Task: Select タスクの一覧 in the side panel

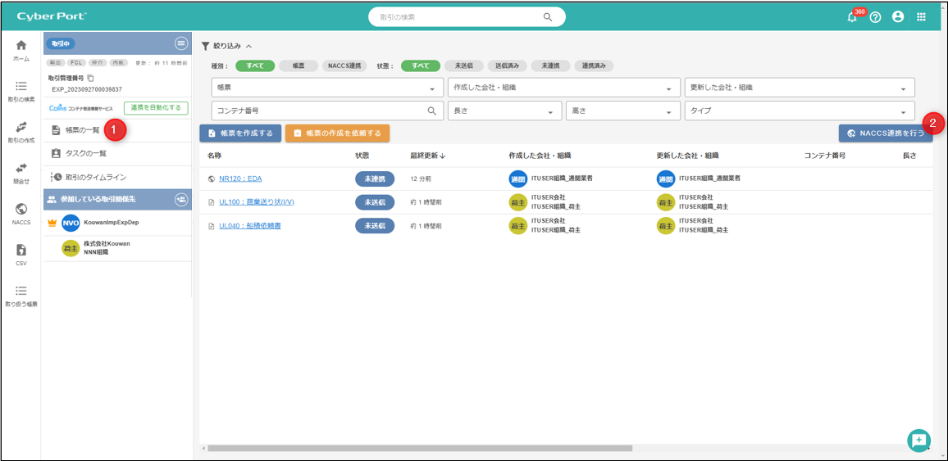Action: (86, 153)
